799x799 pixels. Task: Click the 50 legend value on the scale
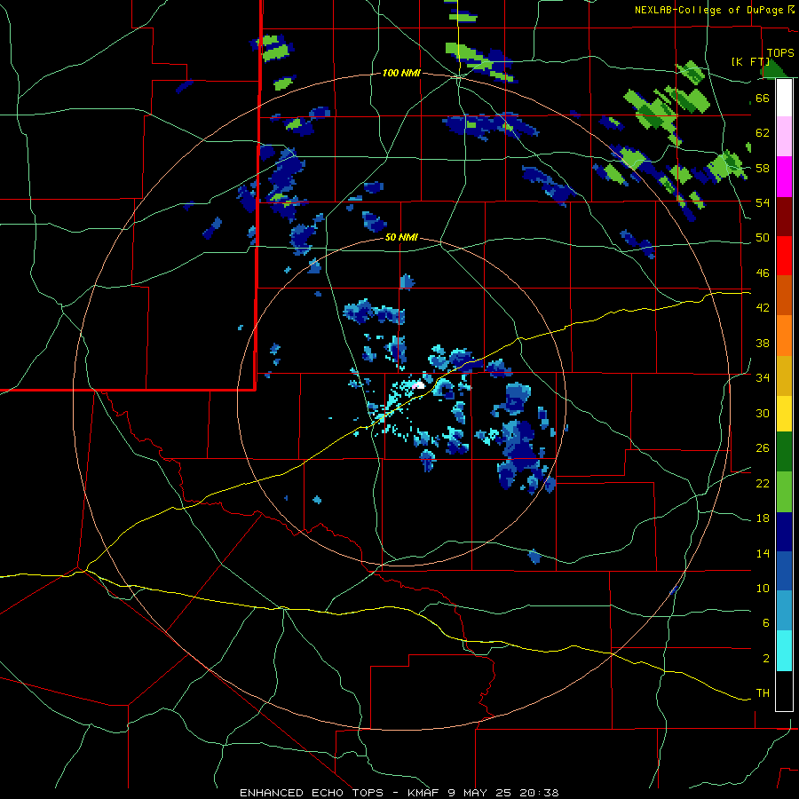(763, 238)
